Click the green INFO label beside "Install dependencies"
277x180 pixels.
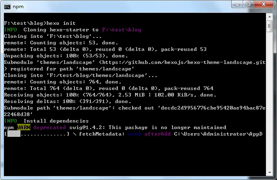coord(11,121)
